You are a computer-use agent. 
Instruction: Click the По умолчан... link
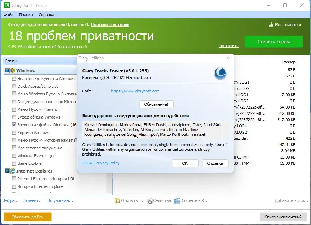(60, 200)
